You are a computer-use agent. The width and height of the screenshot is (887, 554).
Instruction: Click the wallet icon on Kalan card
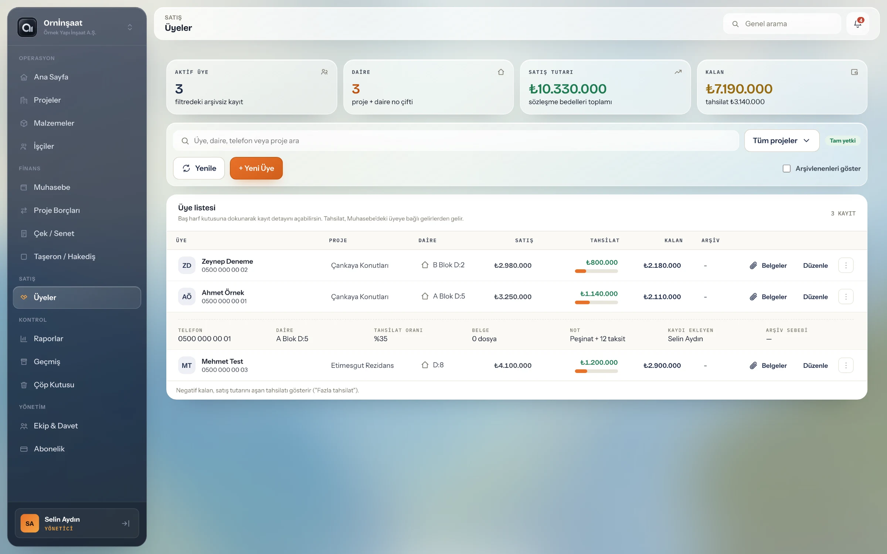click(x=854, y=72)
